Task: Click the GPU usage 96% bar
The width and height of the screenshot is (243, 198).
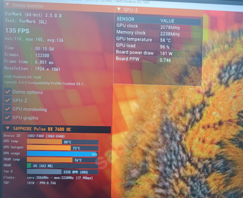Action: 63,154
